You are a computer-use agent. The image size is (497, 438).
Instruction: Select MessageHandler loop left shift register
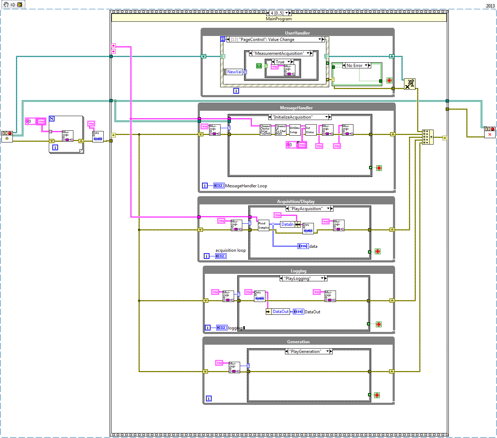[x=201, y=135]
